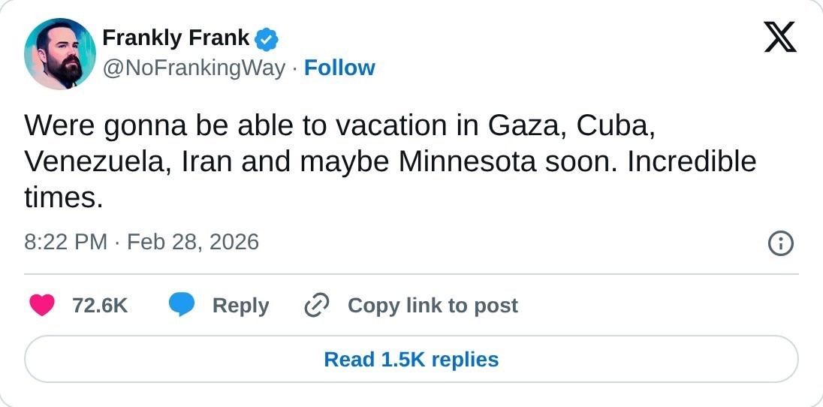Click the info circle icon
Image resolution: width=823 pixels, height=407 pixels.
point(781,243)
